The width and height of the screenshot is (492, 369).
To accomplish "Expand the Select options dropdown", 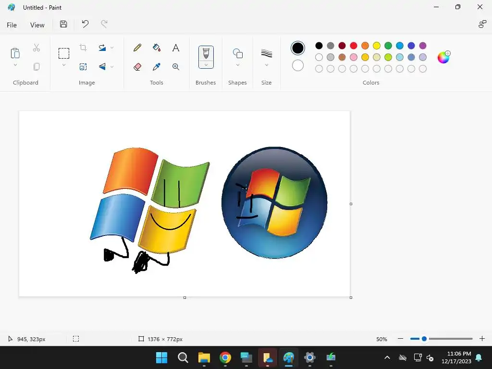I will click(64, 65).
